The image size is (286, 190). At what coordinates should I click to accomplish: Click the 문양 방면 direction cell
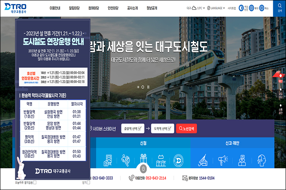(x=53, y=123)
